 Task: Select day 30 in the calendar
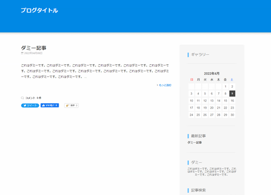232,115
